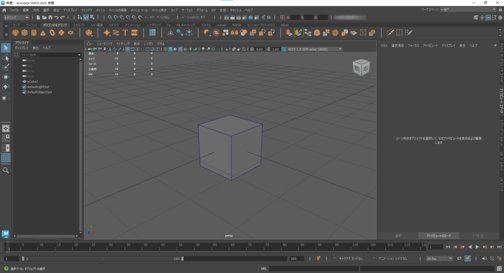The height and width of the screenshot is (273, 504).
Task: Toggle the loop playback button
Action: click(x=459, y=258)
